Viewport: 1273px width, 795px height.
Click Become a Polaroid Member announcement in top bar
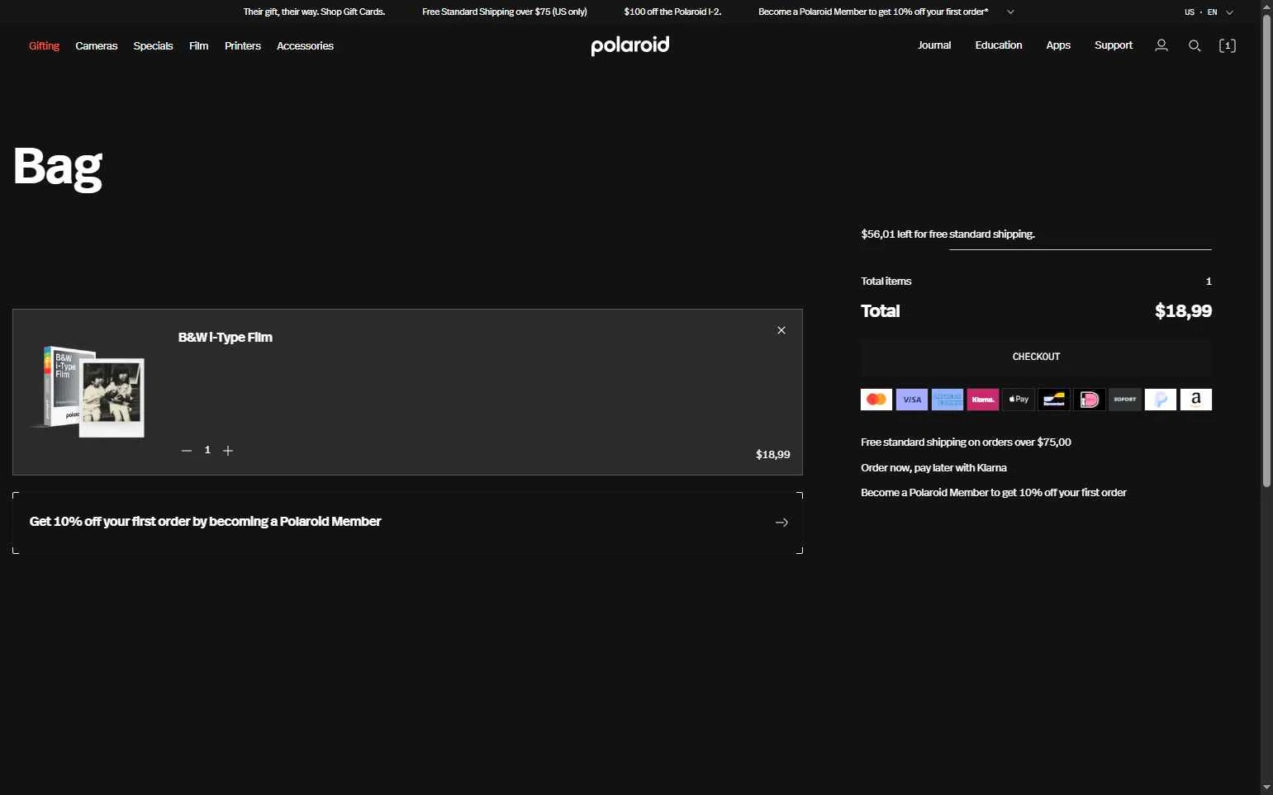point(873,12)
